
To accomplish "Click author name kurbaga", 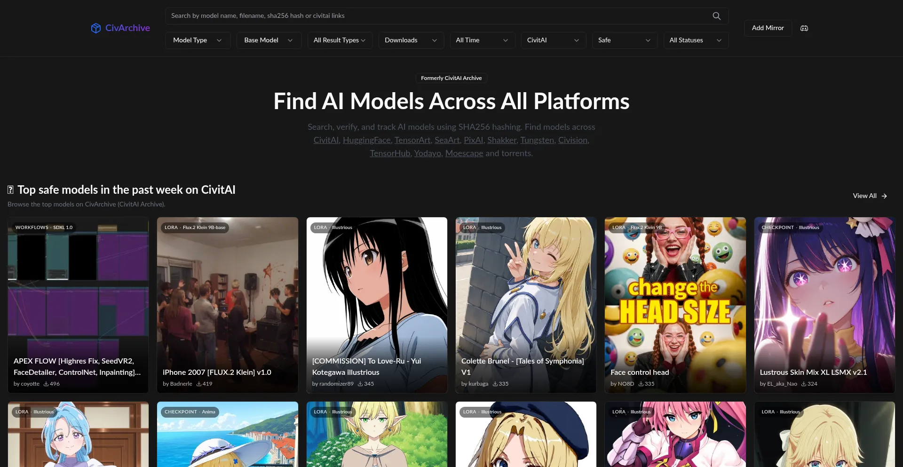I will 478,384.
